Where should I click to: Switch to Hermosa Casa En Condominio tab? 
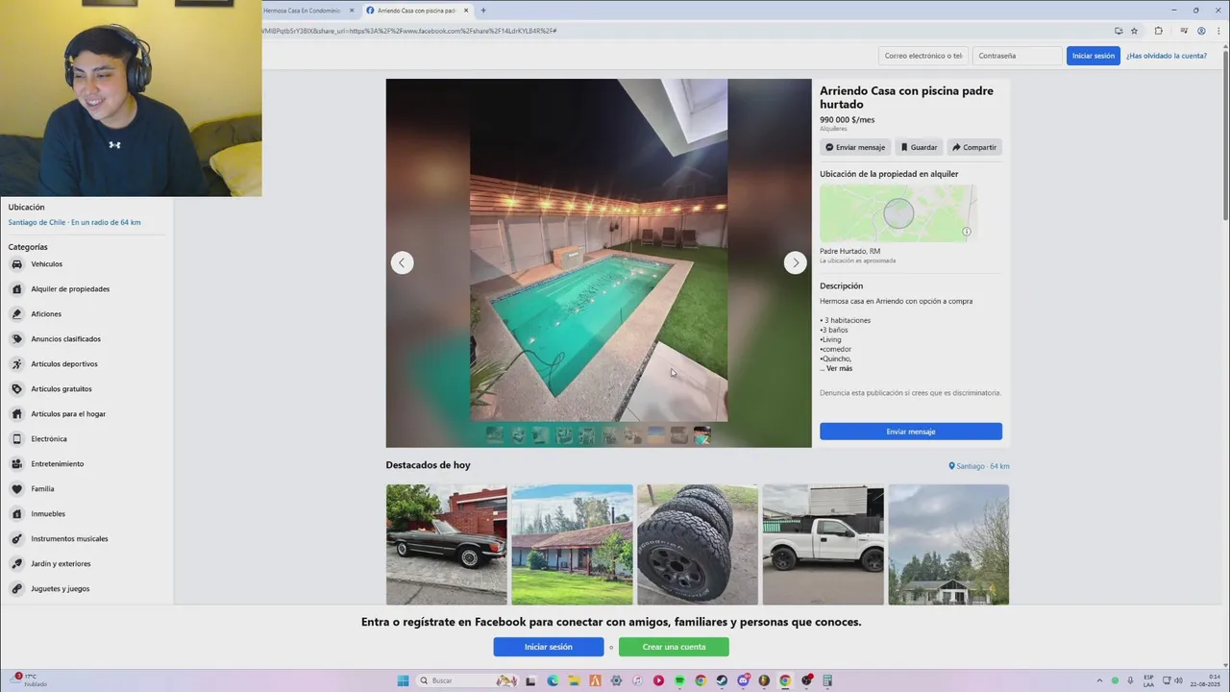(x=302, y=11)
